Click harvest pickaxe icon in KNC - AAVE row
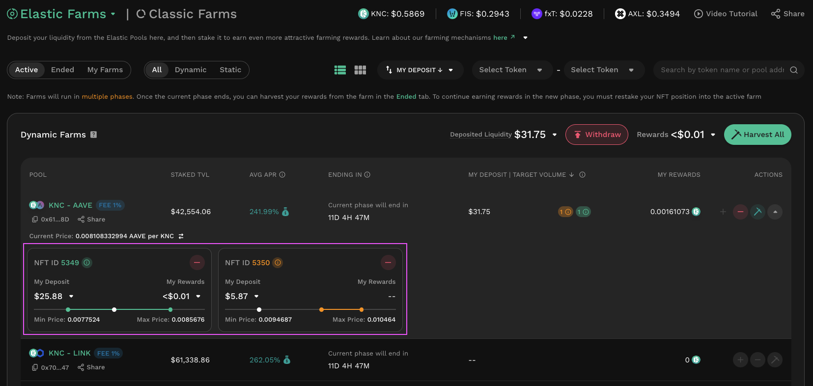 tap(757, 212)
